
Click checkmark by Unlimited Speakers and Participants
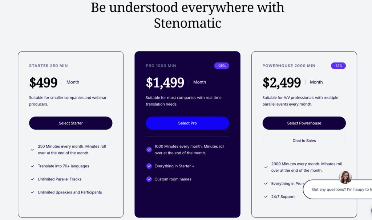[x=33, y=192]
